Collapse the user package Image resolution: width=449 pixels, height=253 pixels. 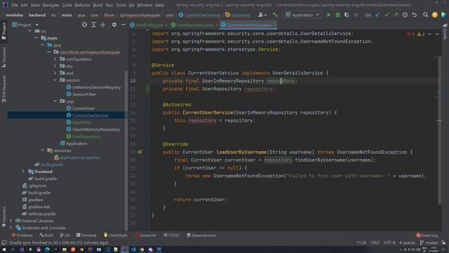55,101
